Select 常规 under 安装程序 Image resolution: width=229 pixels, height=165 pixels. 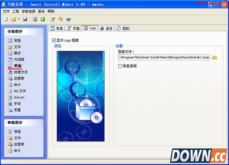coord(14,41)
